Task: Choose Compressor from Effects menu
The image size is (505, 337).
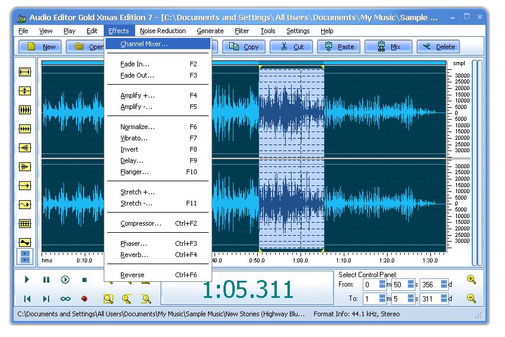Action: tap(158, 223)
